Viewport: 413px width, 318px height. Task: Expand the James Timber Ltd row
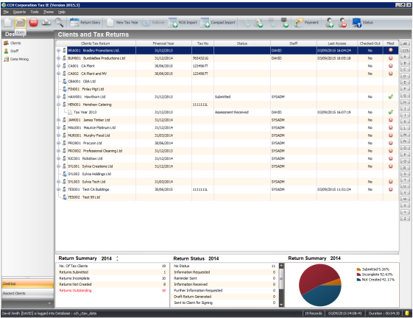[x=58, y=120]
